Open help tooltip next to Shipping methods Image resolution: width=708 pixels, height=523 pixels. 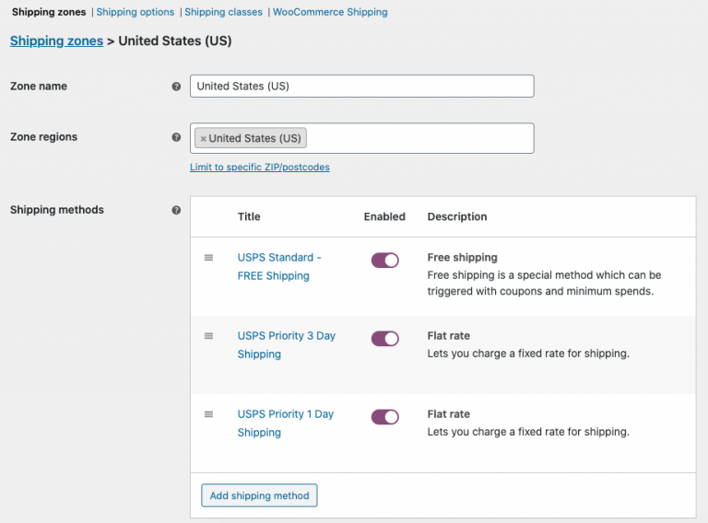pyautogui.click(x=176, y=210)
